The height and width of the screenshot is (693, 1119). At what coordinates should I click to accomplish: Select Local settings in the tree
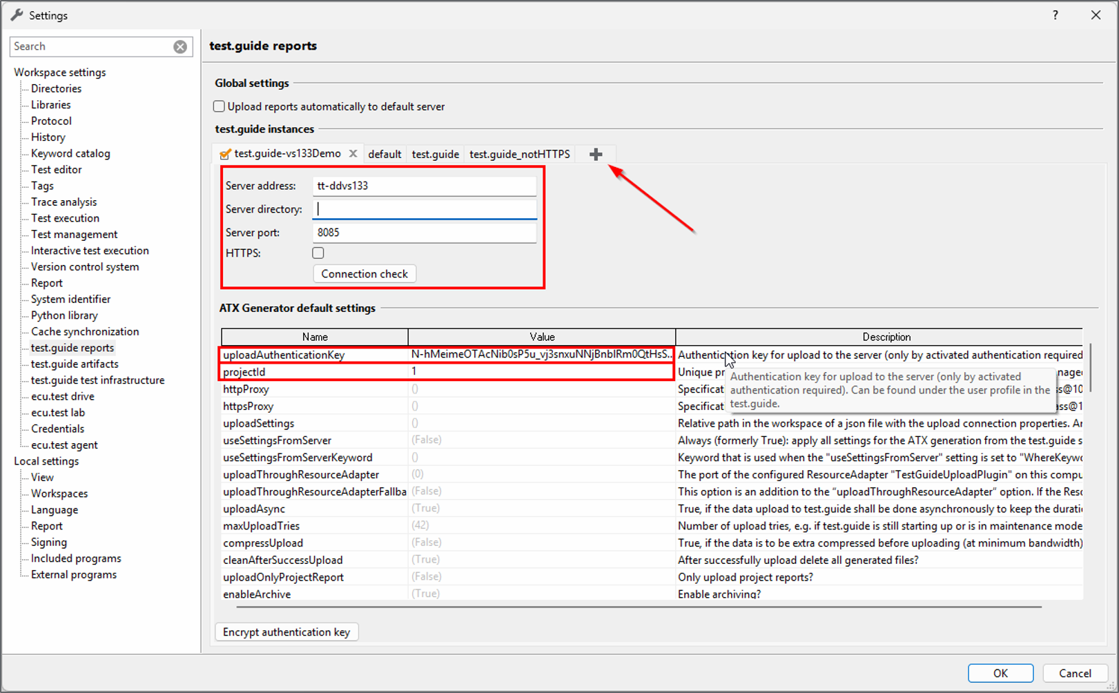46,461
